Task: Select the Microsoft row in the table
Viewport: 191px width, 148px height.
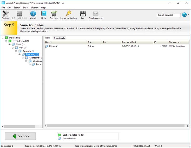Action: tap(117, 46)
